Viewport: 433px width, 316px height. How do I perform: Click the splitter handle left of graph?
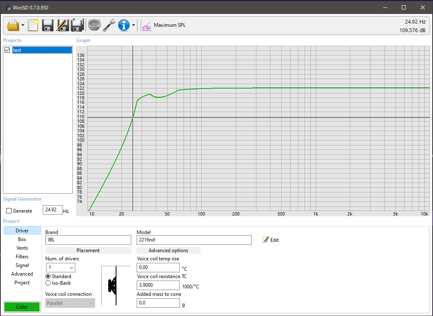pos(74,126)
